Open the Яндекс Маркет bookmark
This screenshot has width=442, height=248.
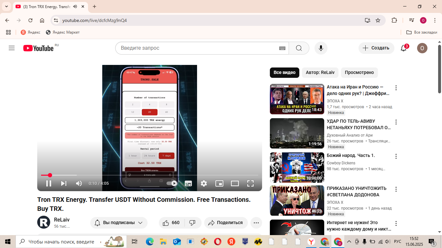click(x=63, y=32)
